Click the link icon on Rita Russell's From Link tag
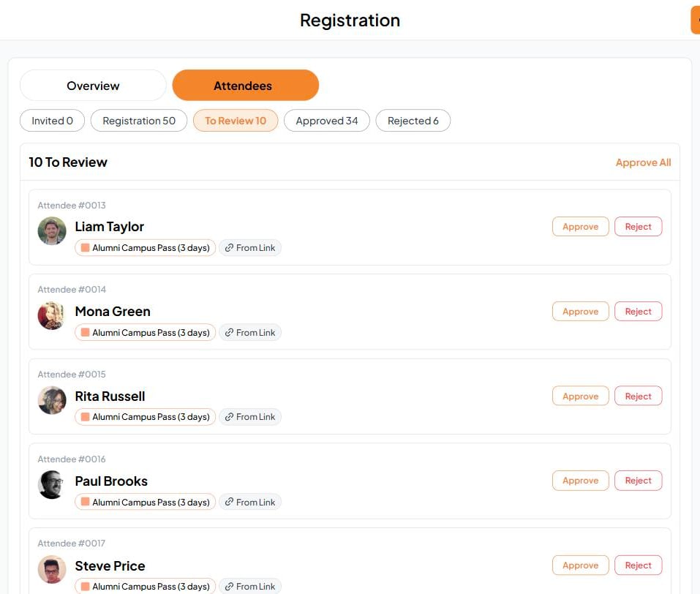This screenshot has width=700, height=594. 229,417
